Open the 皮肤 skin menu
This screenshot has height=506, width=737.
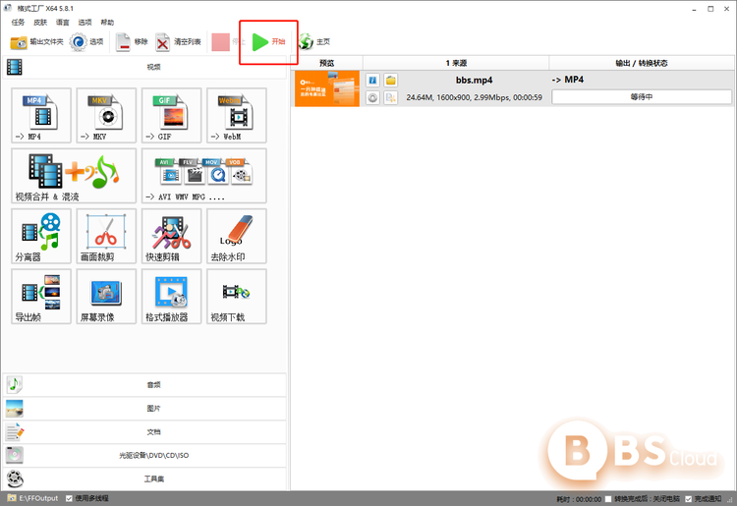pos(40,22)
